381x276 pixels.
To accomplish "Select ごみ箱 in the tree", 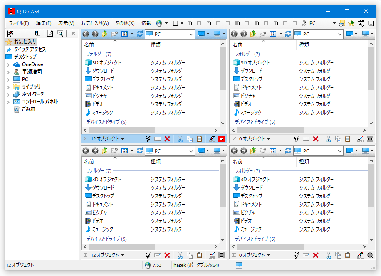I will [x=29, y=109].
